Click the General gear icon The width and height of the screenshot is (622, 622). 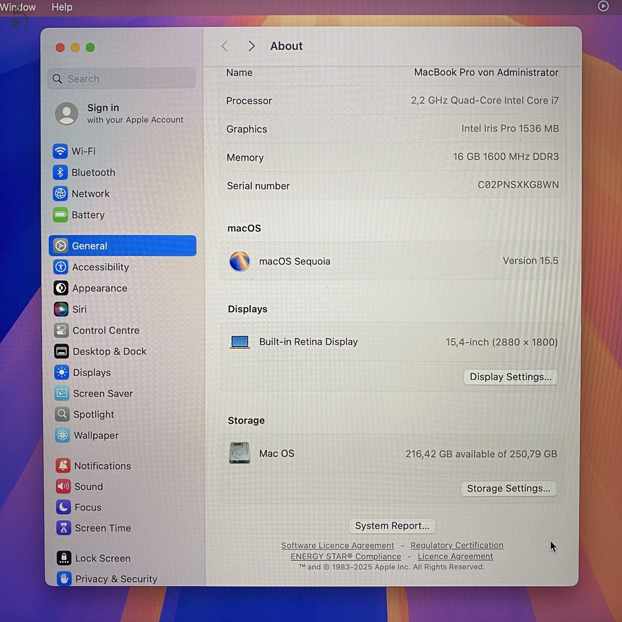pos(61,246)
